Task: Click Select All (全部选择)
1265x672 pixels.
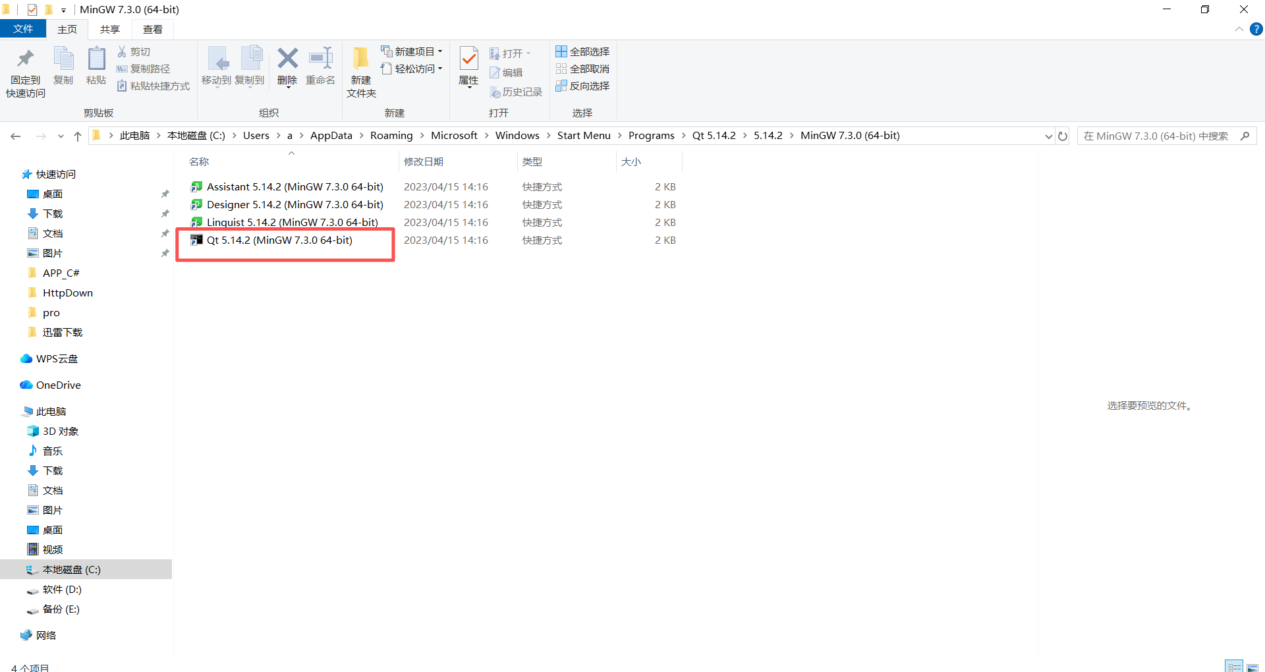Action: point(582,51)
